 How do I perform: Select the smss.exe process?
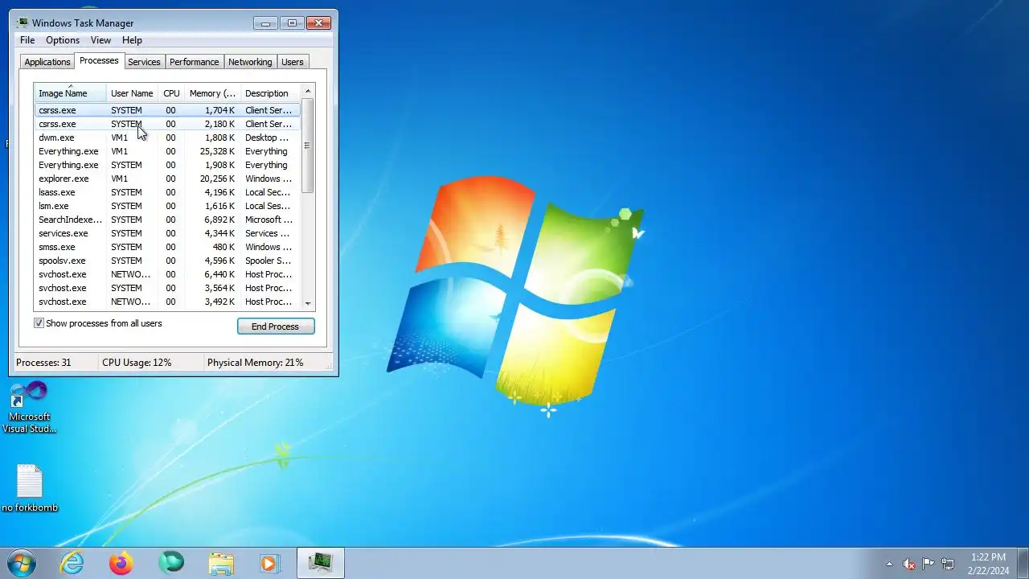pyautogui.click(x=167, y=247)
